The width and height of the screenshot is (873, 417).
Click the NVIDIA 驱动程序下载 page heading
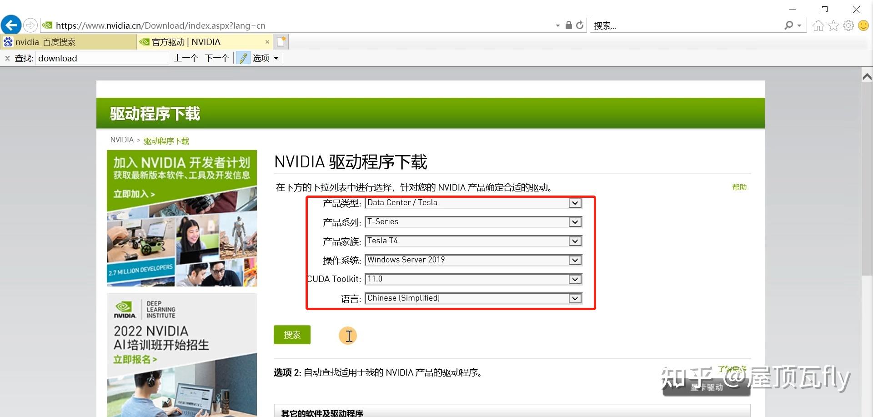[x=351, y=162]
